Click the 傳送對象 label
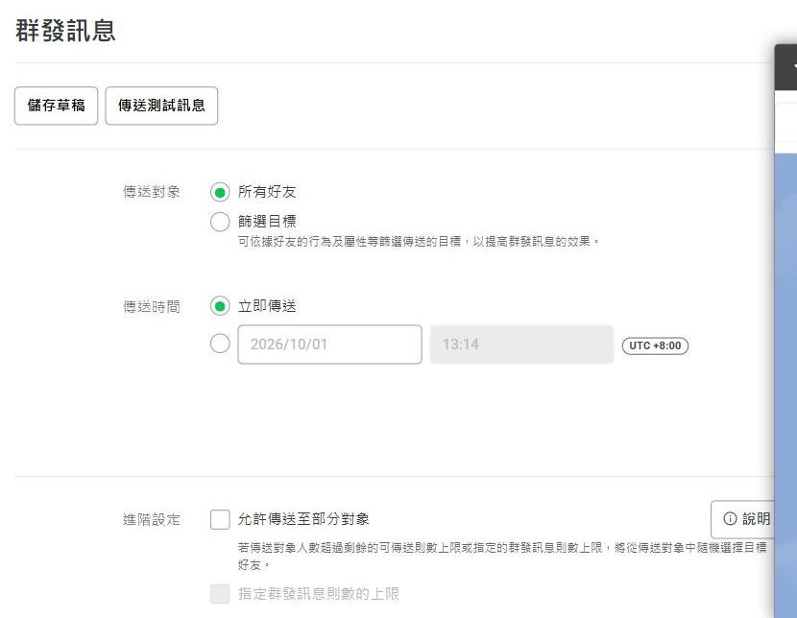Viewport: 797px width, 618px height. (152, 192)
